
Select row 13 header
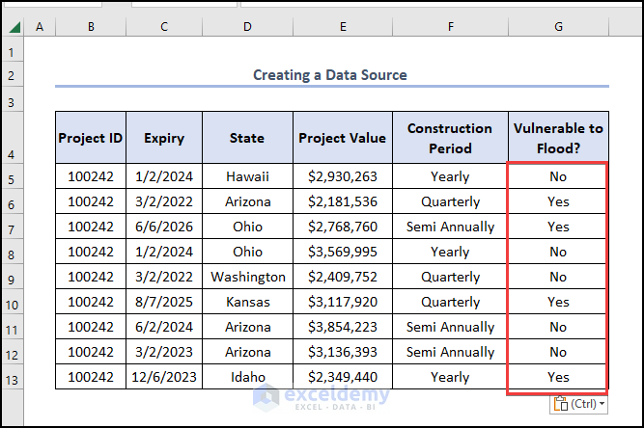coord(12,377)
